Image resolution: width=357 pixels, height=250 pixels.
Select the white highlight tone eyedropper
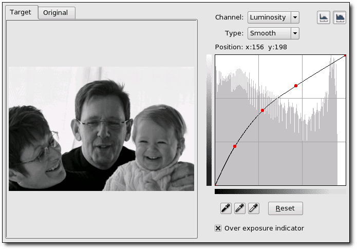(x=254, y=208)
